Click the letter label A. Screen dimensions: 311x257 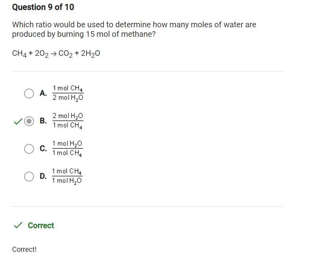click(43, 93)
